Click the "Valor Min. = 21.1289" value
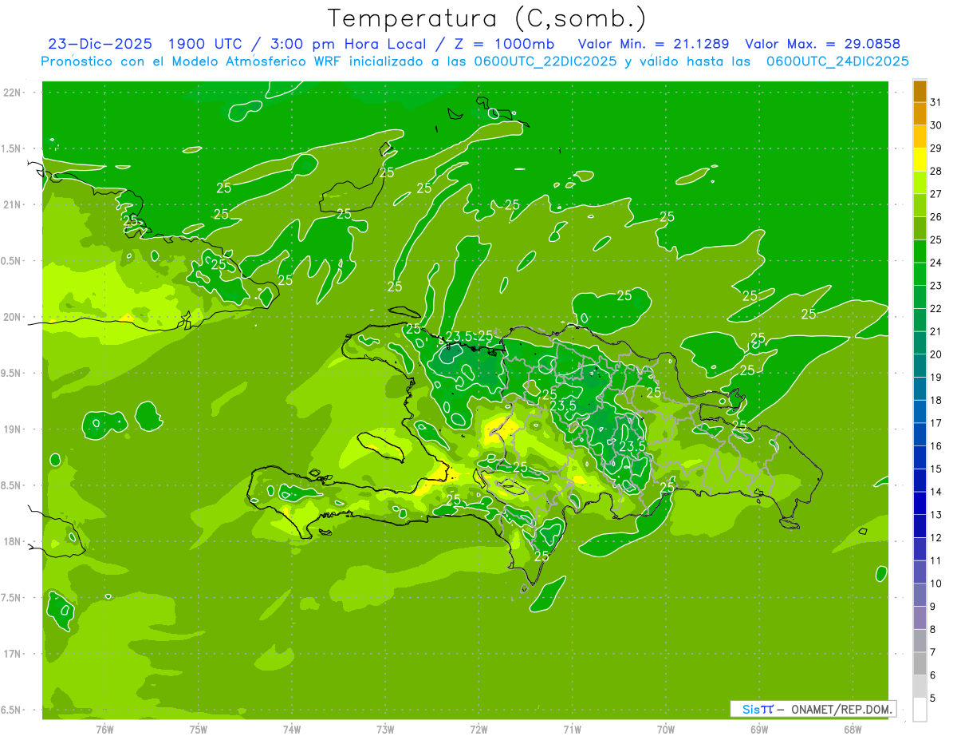957x740 pixels. 653,44
